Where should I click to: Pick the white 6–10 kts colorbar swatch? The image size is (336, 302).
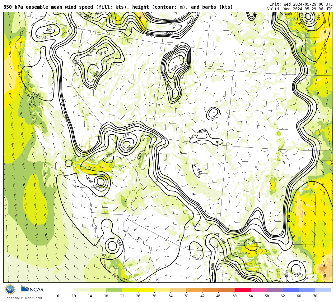pos(66,290)
